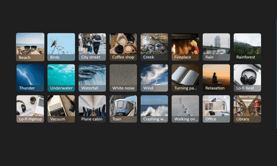Play the Thunder sound tile
Screen dimensions: 277x166
(30, 78)
